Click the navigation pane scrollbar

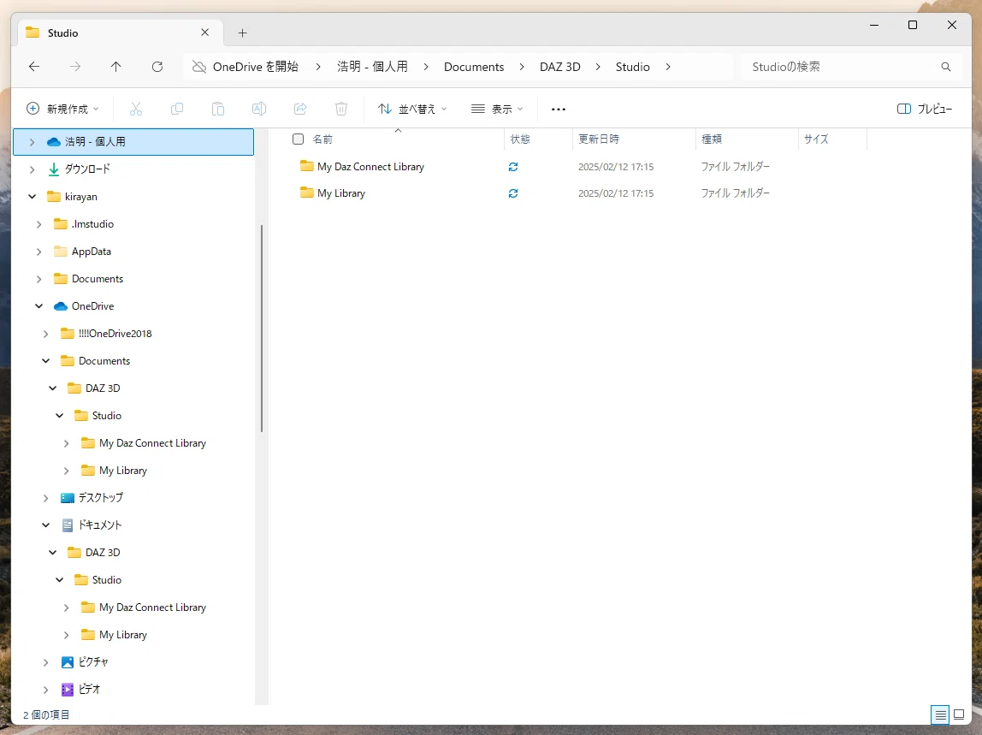(x=261, y=329)
